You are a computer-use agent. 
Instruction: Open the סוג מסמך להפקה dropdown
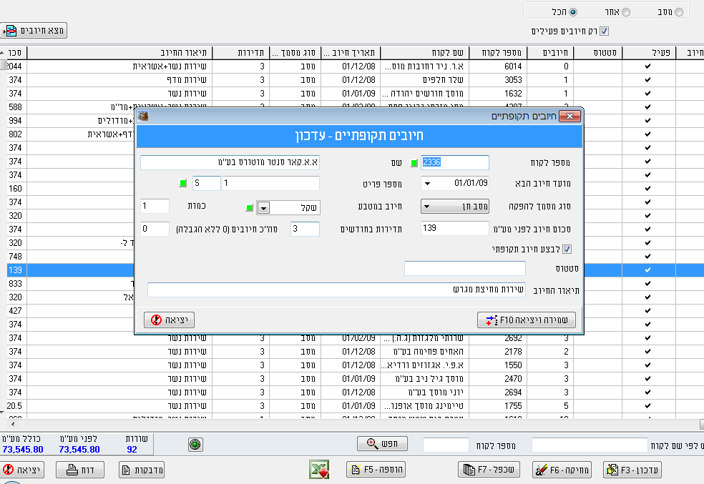454,207
